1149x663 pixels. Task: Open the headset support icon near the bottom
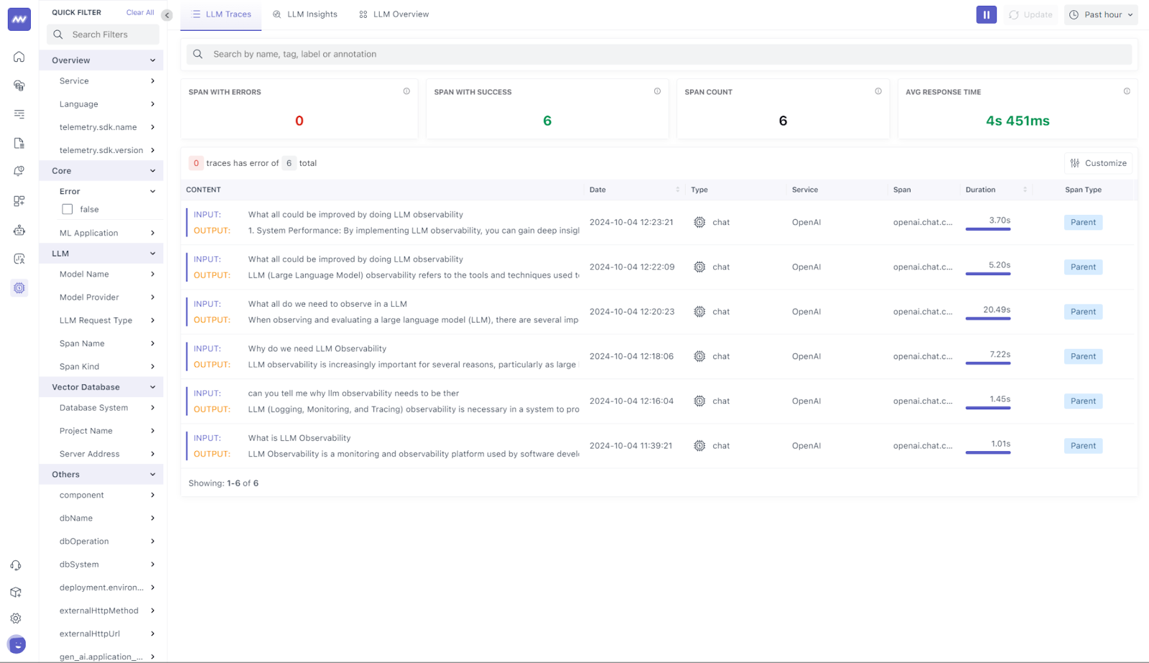click(x=16, y=565)
